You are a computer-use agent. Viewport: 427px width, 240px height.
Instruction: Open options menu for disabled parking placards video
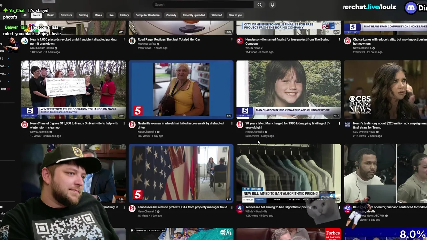tap(124, 40)
